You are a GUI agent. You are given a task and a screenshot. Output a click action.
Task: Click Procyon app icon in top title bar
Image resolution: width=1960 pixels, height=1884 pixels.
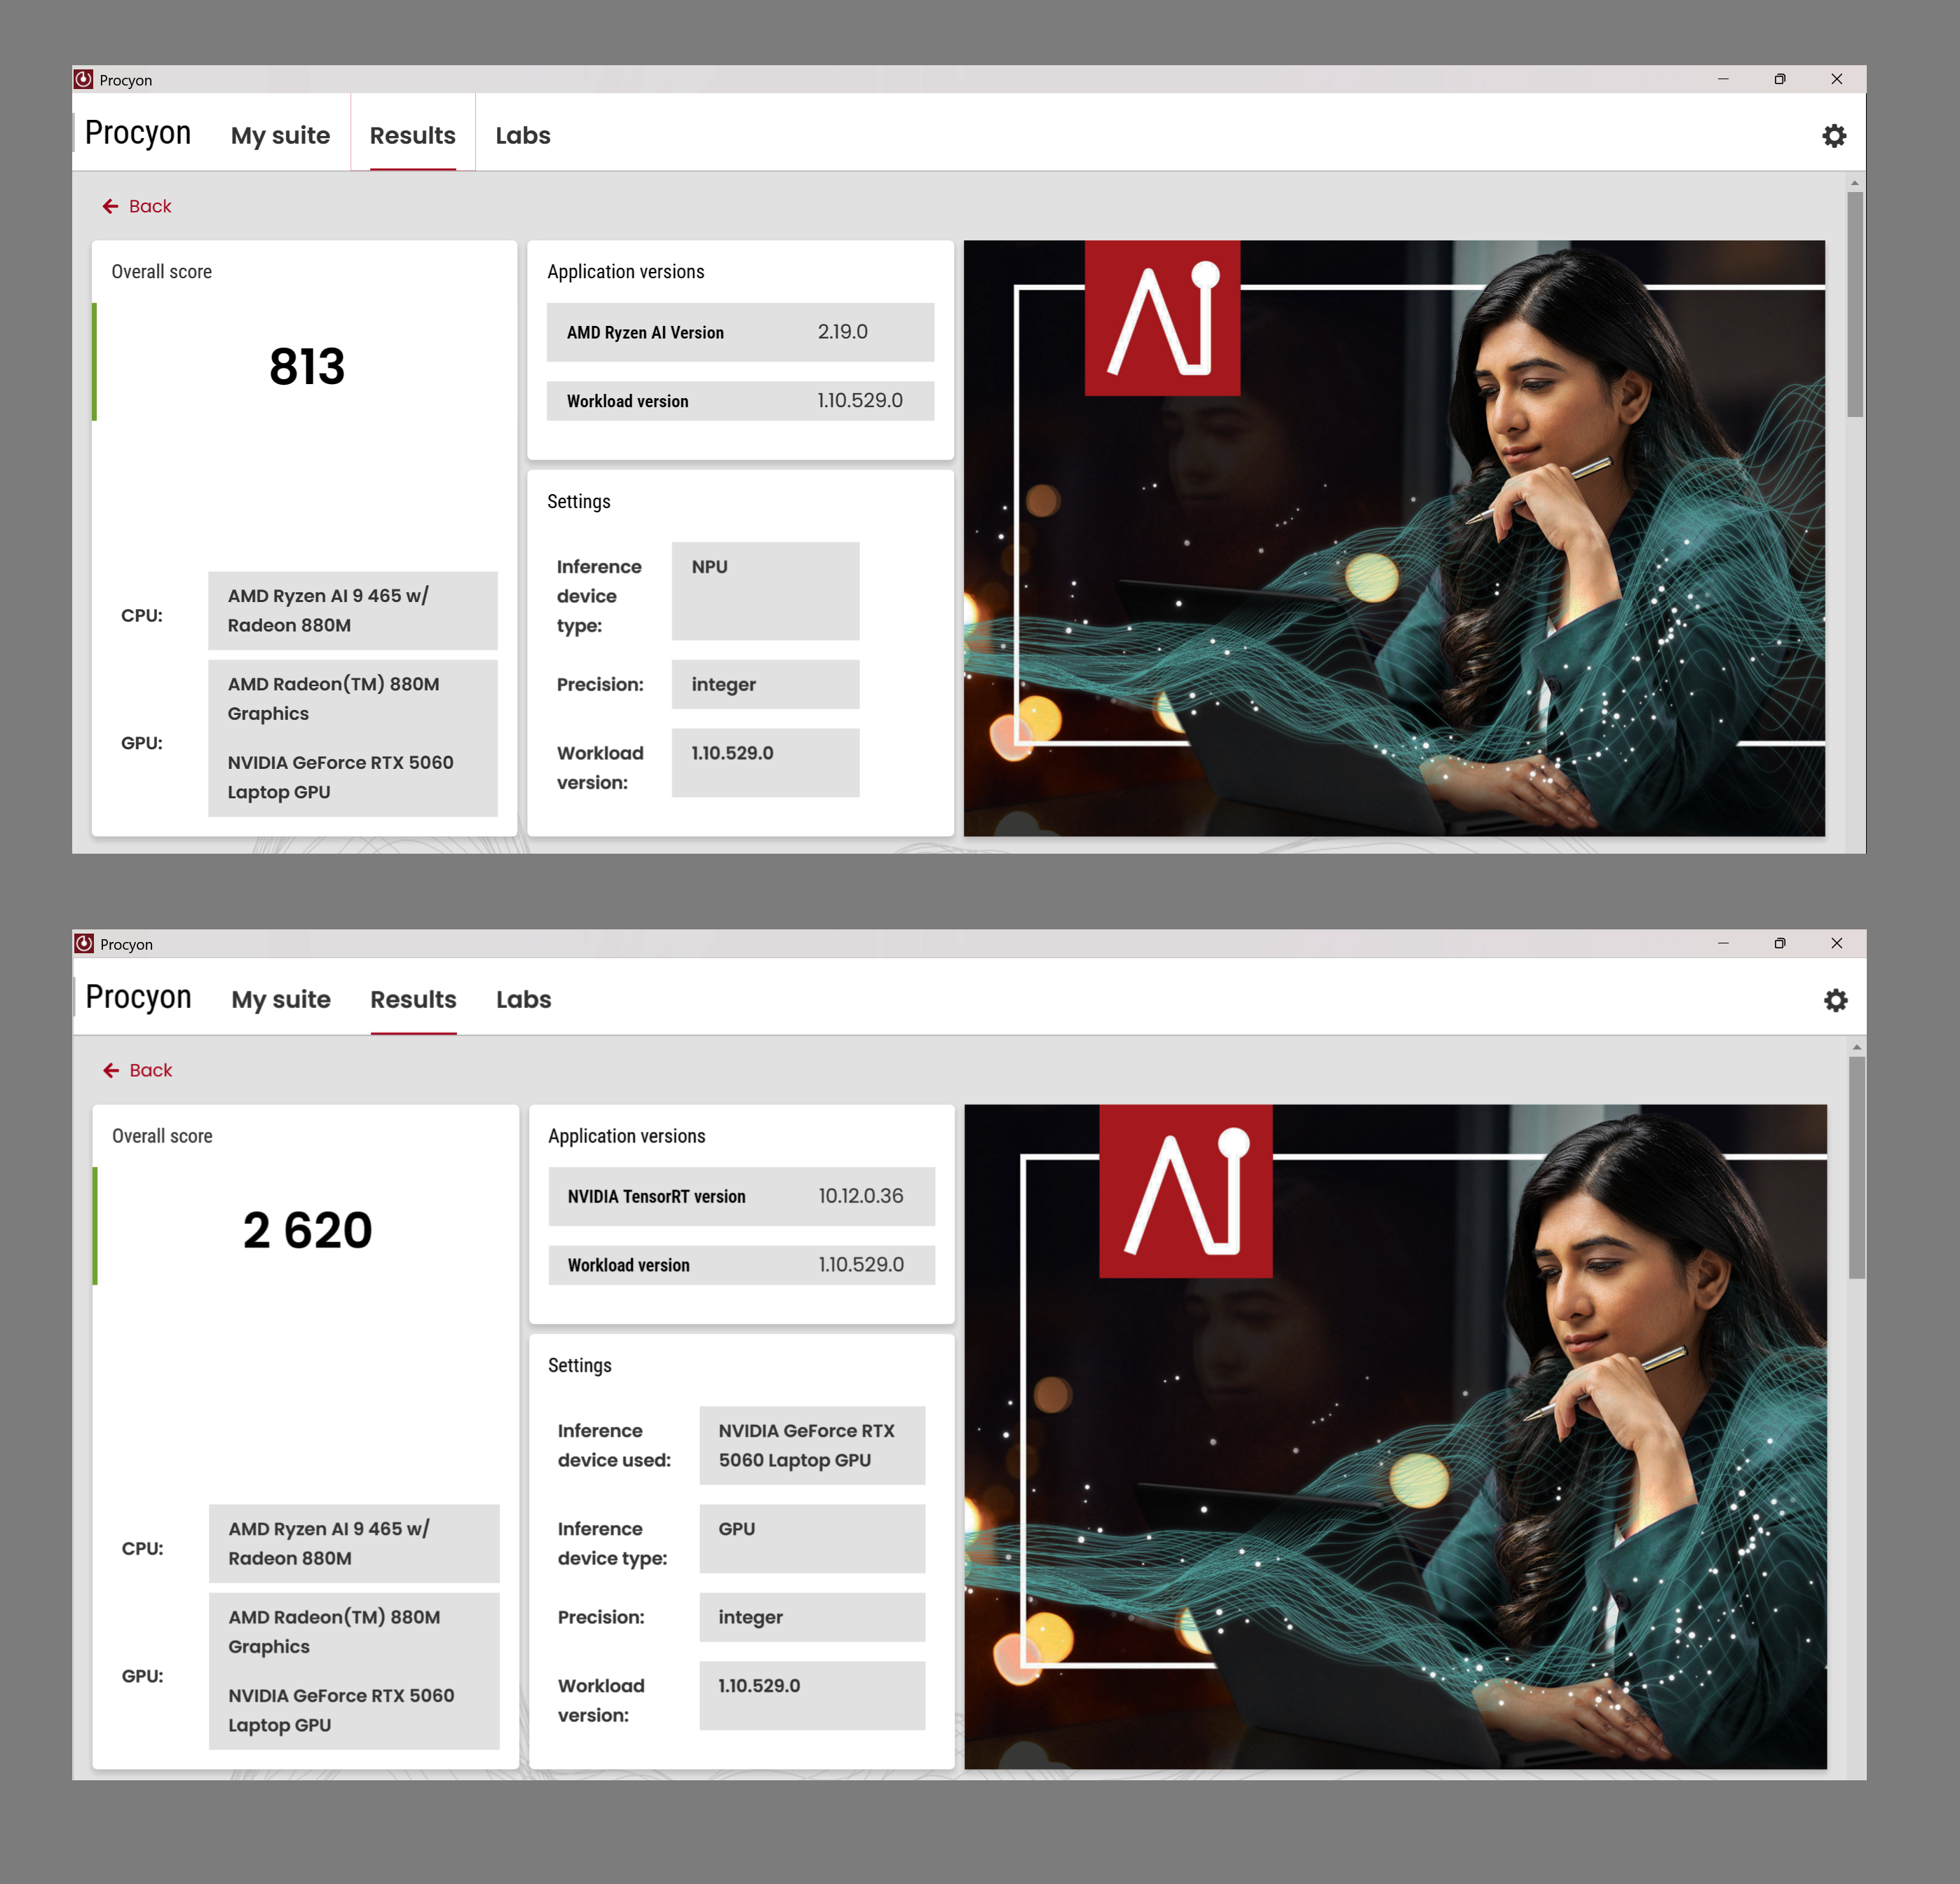coord(84,79)
